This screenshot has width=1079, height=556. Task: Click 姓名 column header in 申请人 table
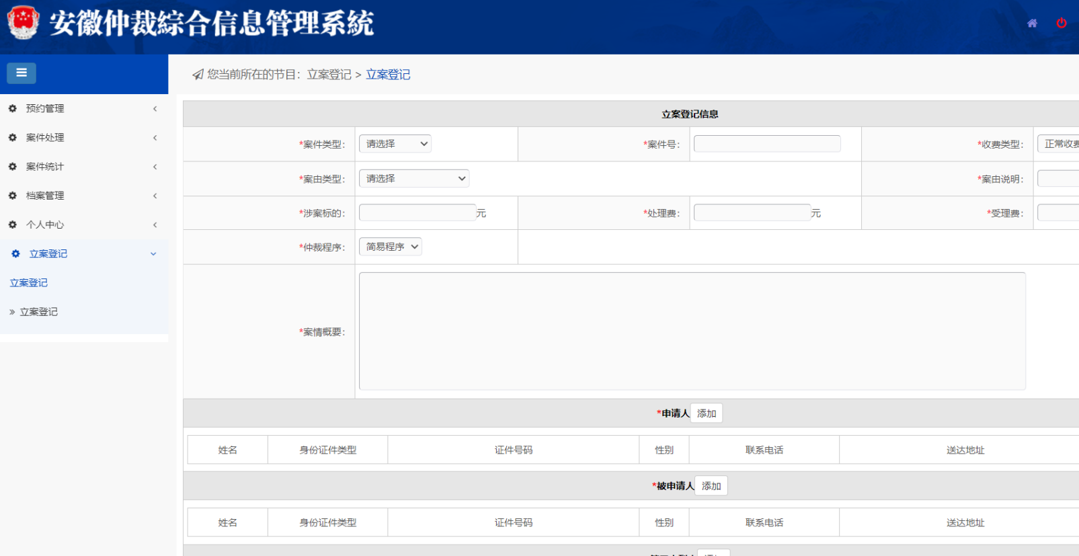coord(228,450)
